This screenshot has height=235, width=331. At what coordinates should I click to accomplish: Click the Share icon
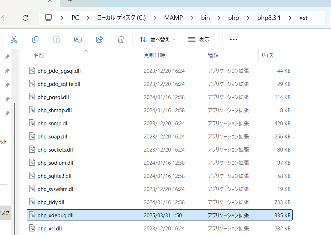99,39
